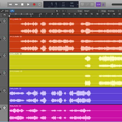Screen dimensions: 122x122
Task: Select the magenta Bass_Audio region
Action: coord(66,113)
